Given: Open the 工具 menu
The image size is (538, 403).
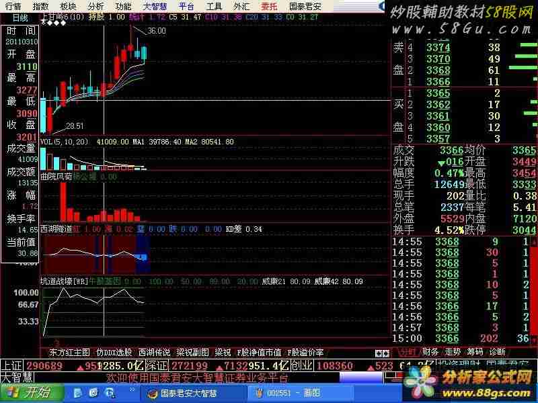Looking at the screenshot, I should (214, 6).
